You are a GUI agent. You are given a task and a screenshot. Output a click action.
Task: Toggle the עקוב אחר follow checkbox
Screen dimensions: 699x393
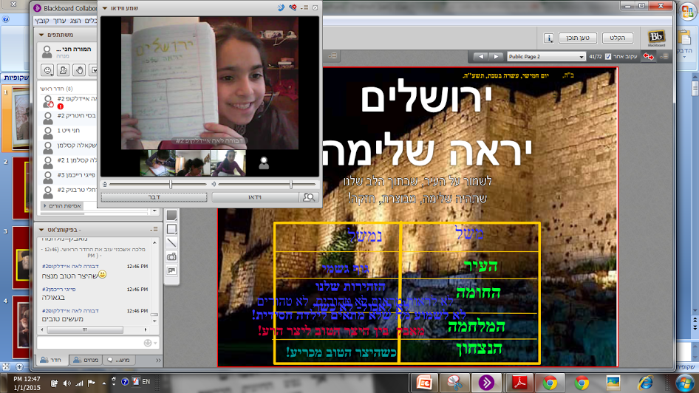coord(608,57)
